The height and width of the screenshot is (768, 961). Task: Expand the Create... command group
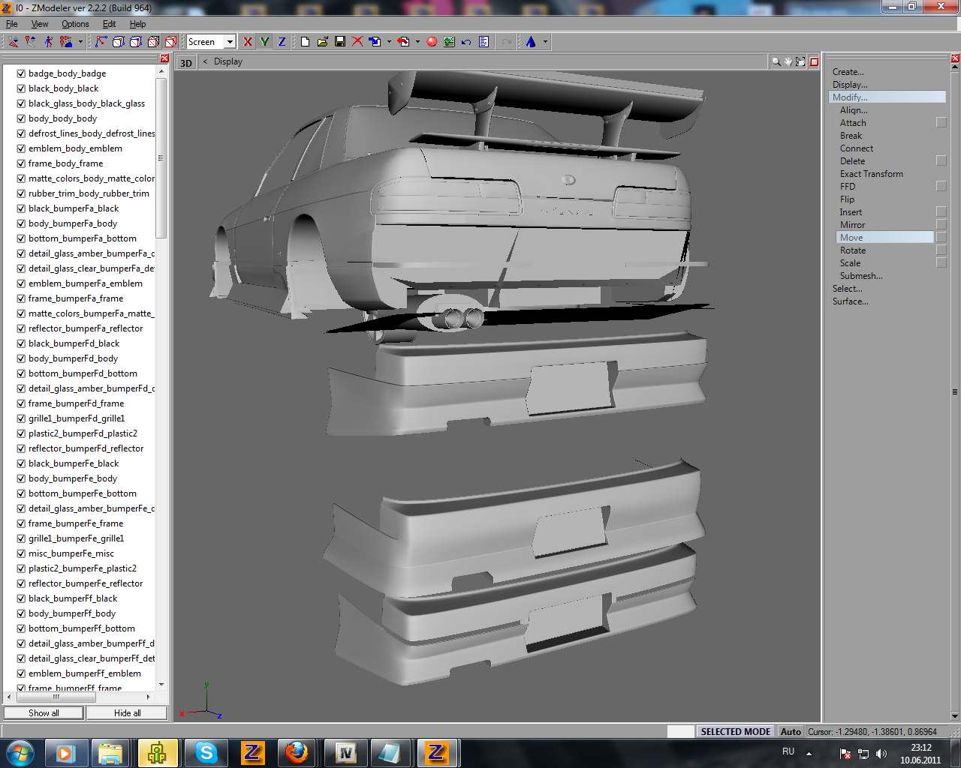pos(848,72)
